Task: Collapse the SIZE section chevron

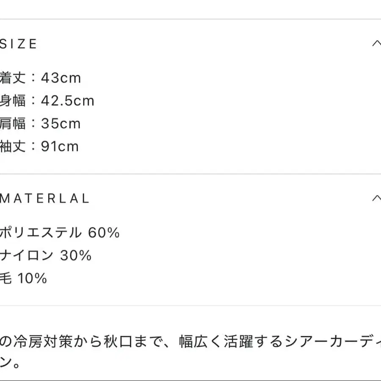Action: click(376, 44)
